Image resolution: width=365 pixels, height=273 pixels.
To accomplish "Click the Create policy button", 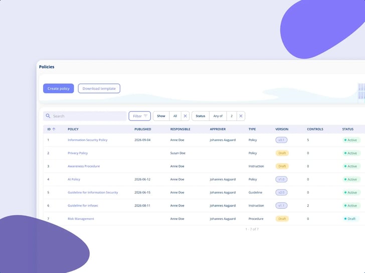I will click(59, 88).
